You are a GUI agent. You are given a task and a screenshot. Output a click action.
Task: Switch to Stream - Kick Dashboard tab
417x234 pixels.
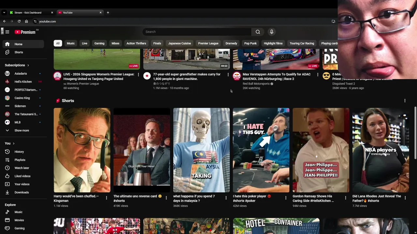[31, 13]
